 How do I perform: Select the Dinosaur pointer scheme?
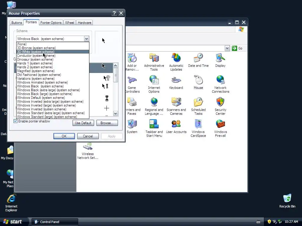click(53, 59)
